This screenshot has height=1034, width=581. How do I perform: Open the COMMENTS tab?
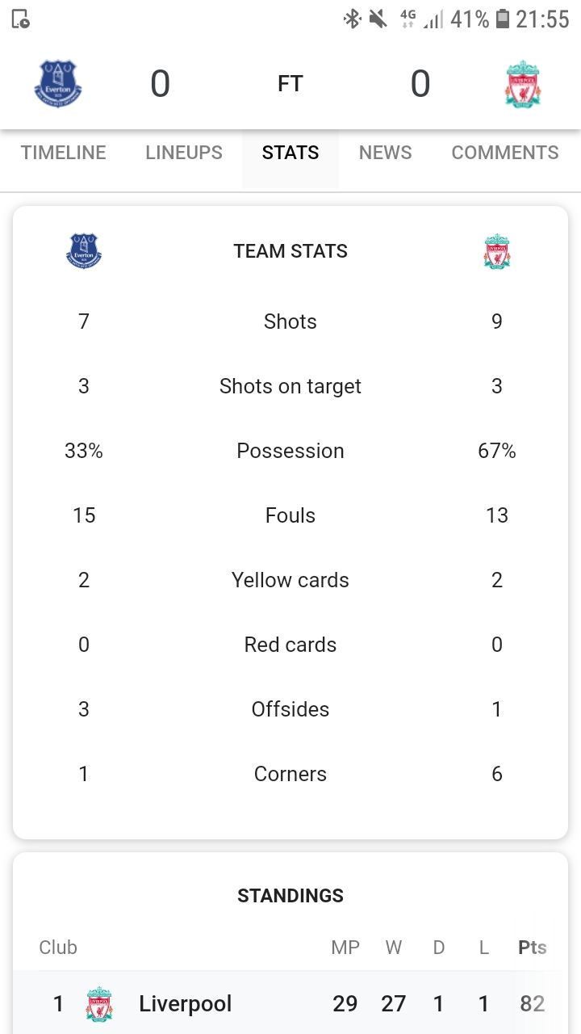coord(505,153)
